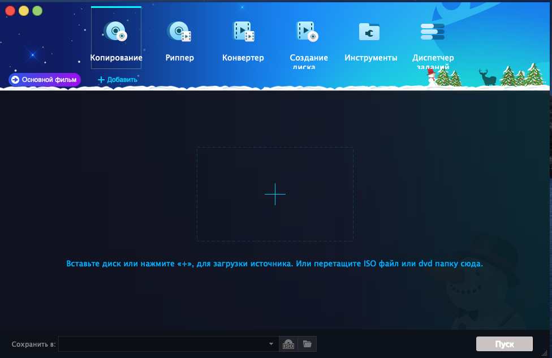Click the Конвертер text label

[x=243, y=58]
